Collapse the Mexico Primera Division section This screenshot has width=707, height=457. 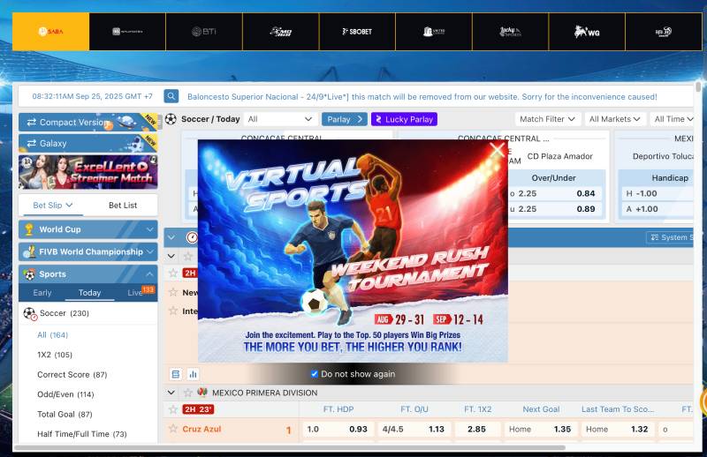pyautogui.click(x=171, y=393)
